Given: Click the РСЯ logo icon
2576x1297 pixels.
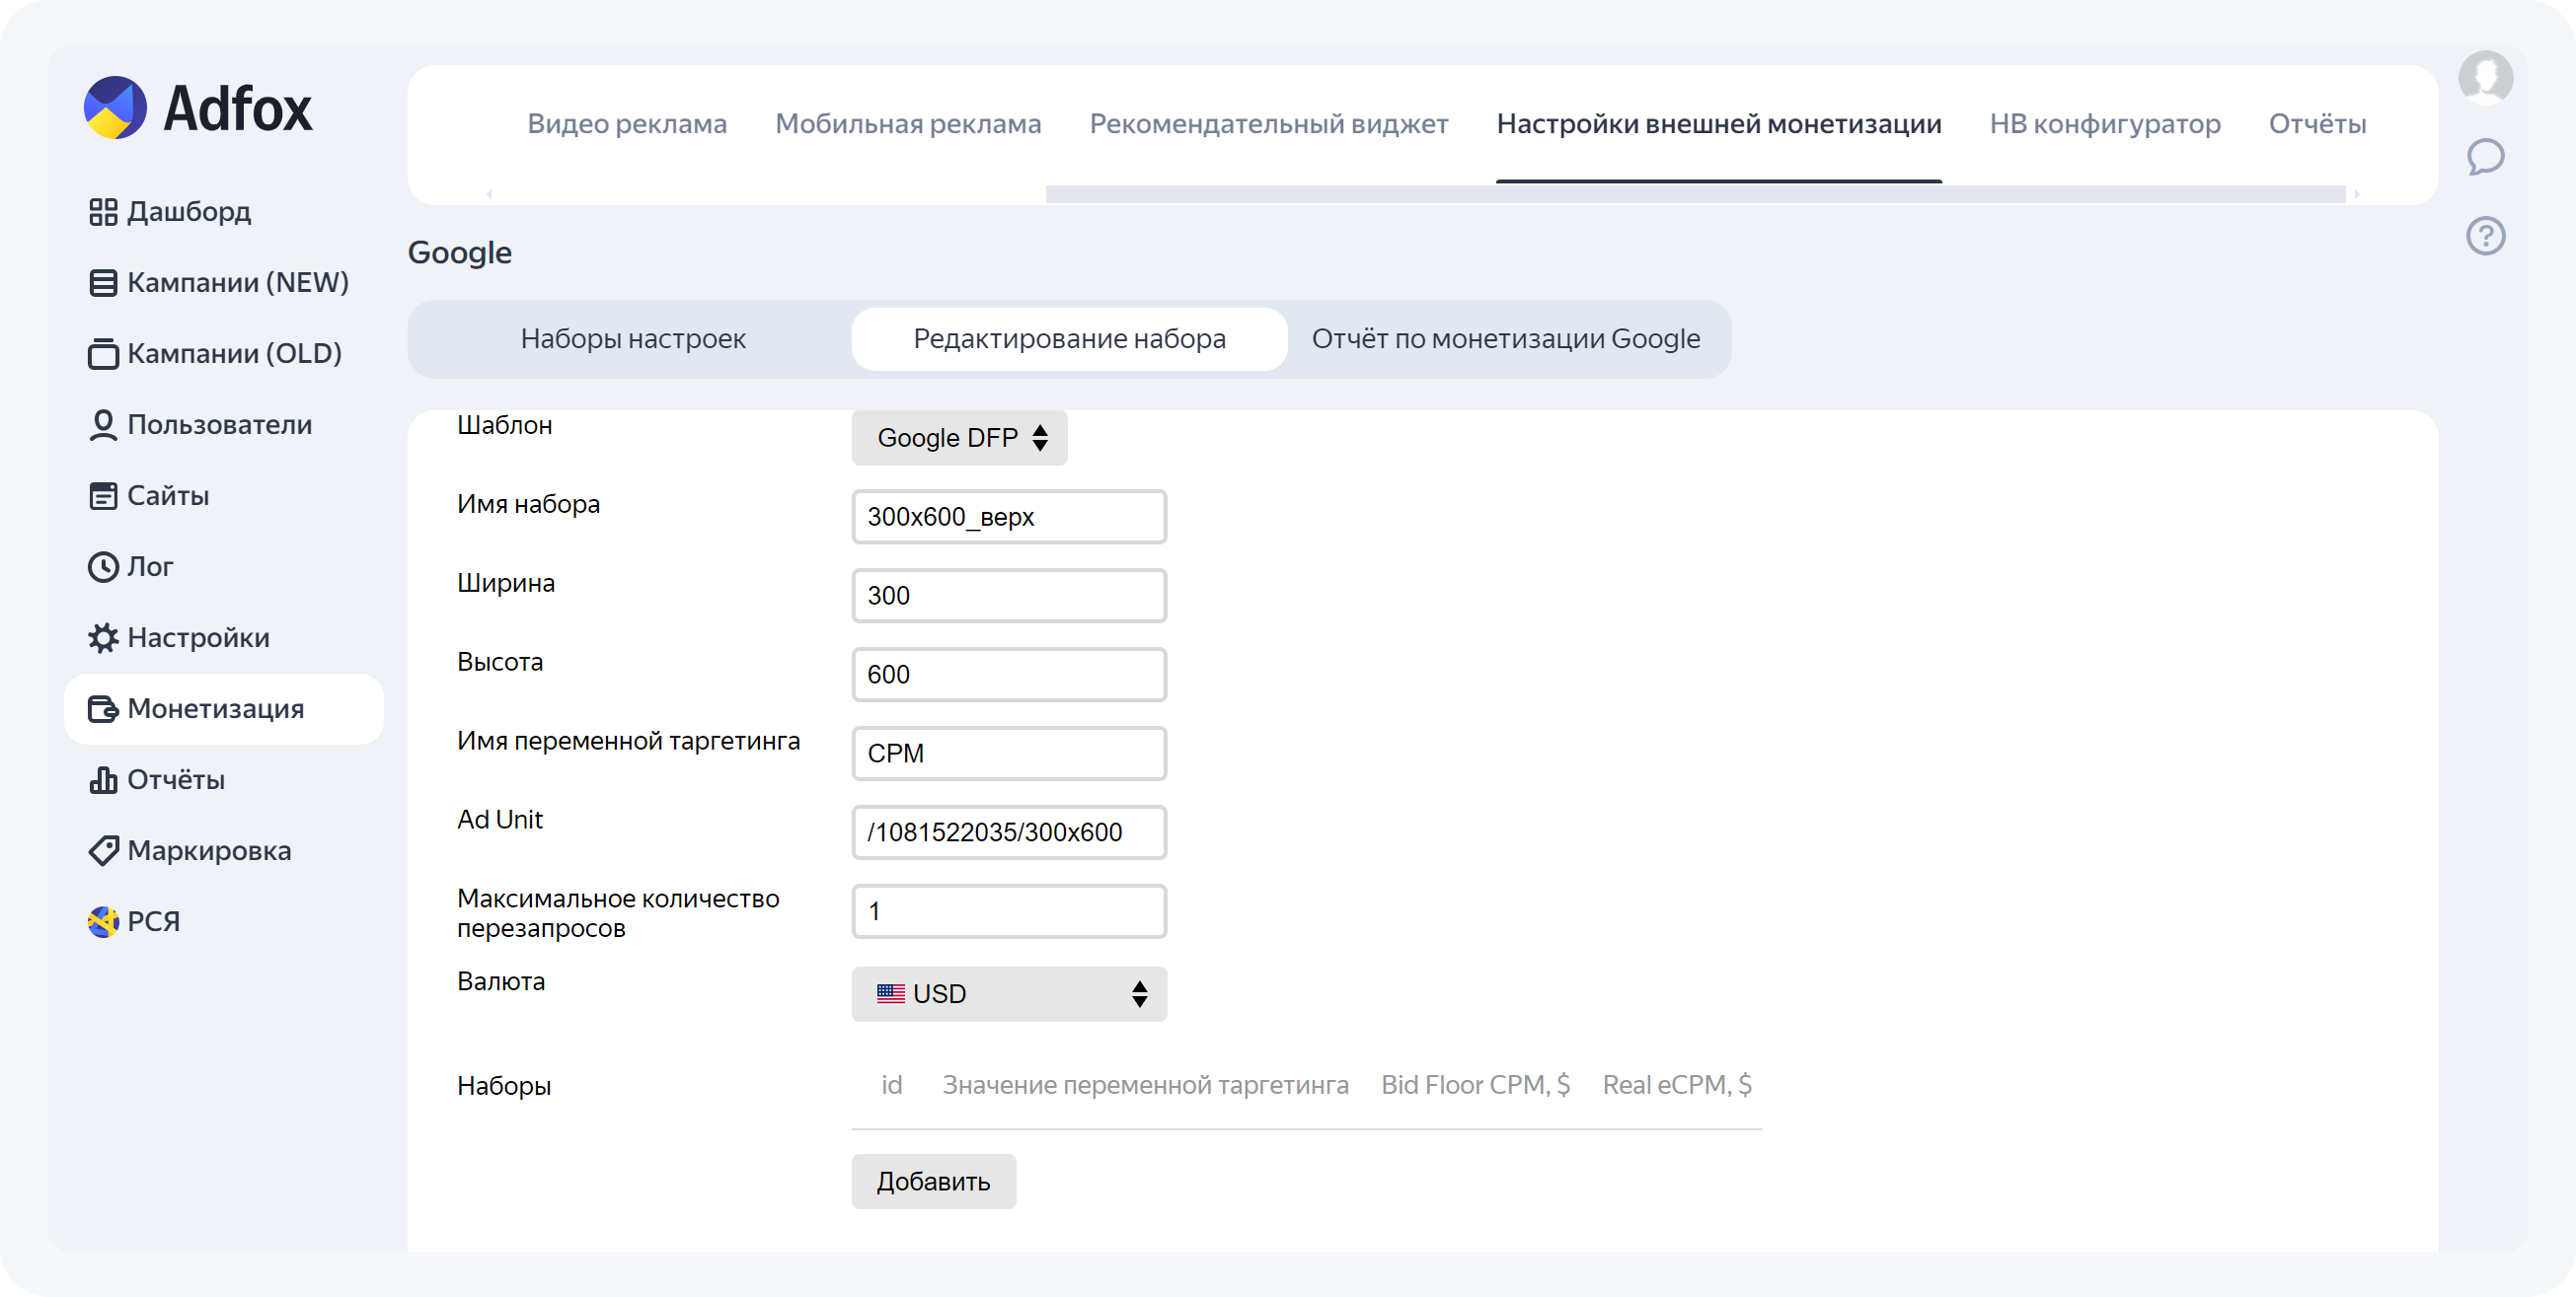Looking at the screenshot, I should pos(103,921).
